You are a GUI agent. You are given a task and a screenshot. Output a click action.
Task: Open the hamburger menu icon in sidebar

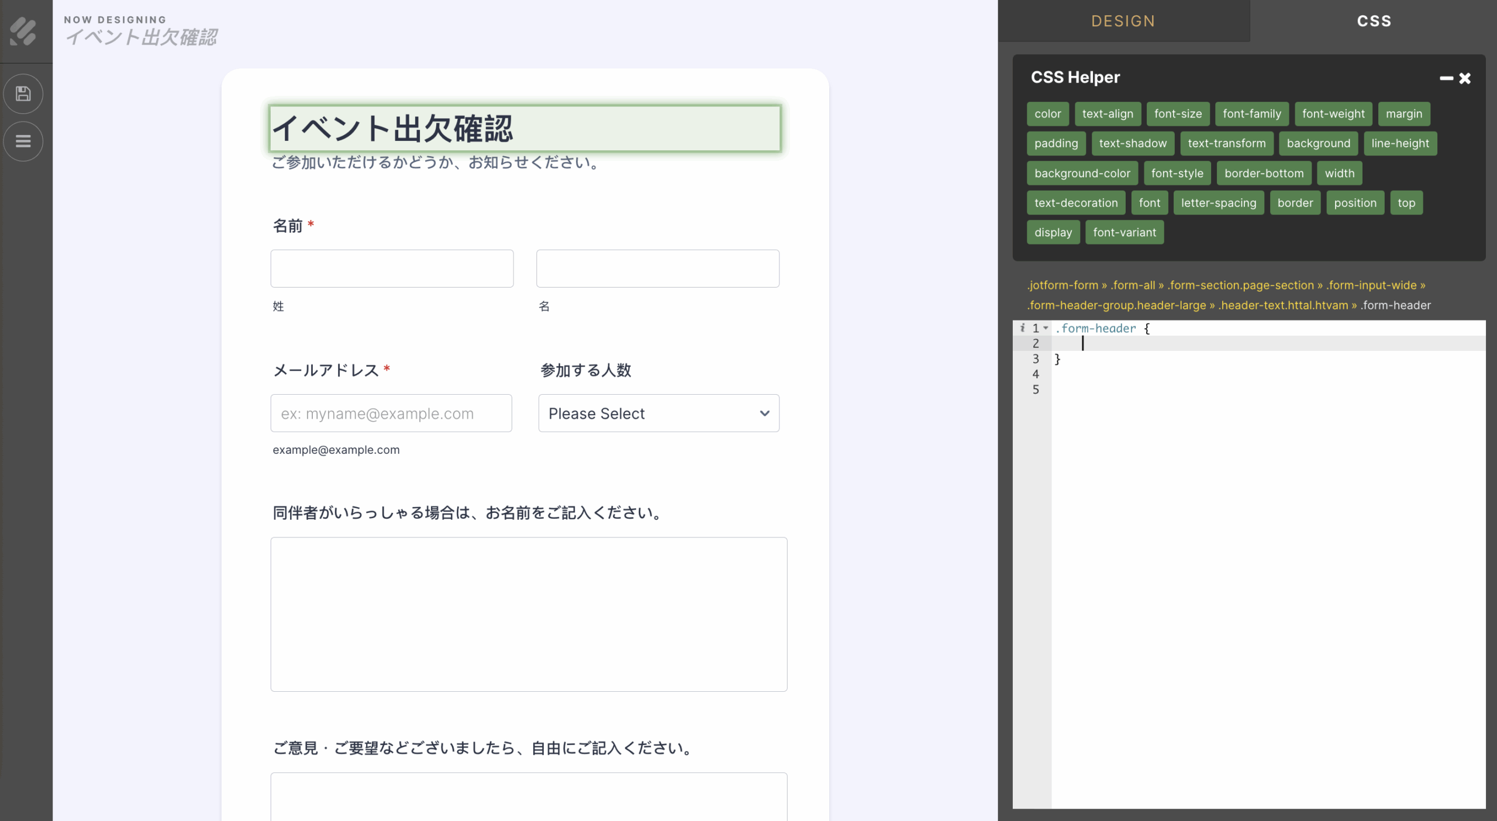click(23, 141)
